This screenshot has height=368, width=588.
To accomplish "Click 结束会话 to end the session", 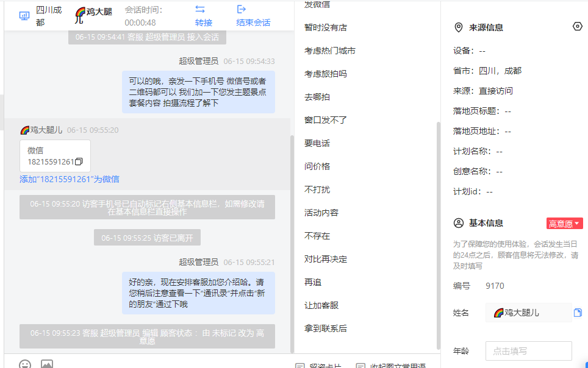I will 253,23.
